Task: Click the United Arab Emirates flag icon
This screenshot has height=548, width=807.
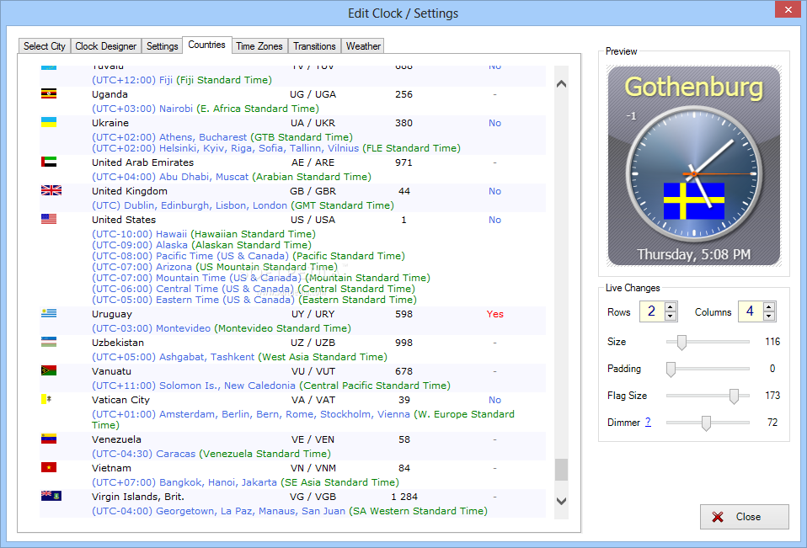Action: [x=48, y=162]
